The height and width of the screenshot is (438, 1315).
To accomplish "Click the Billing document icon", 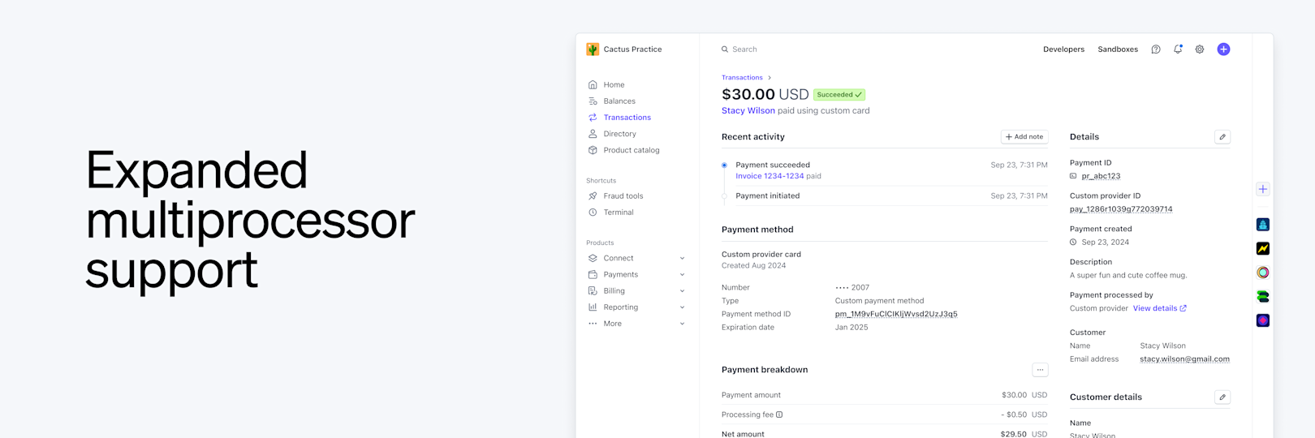I will 593,290.
